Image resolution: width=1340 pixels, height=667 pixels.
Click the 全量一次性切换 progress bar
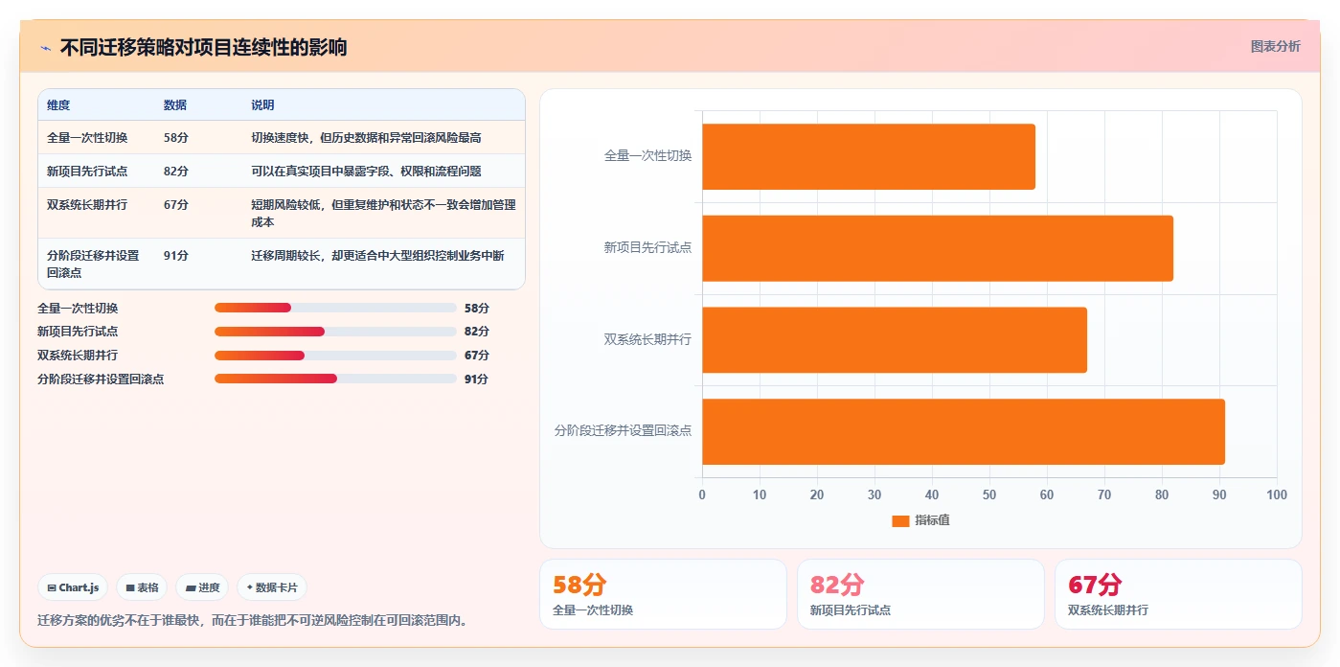click(335, 308)
